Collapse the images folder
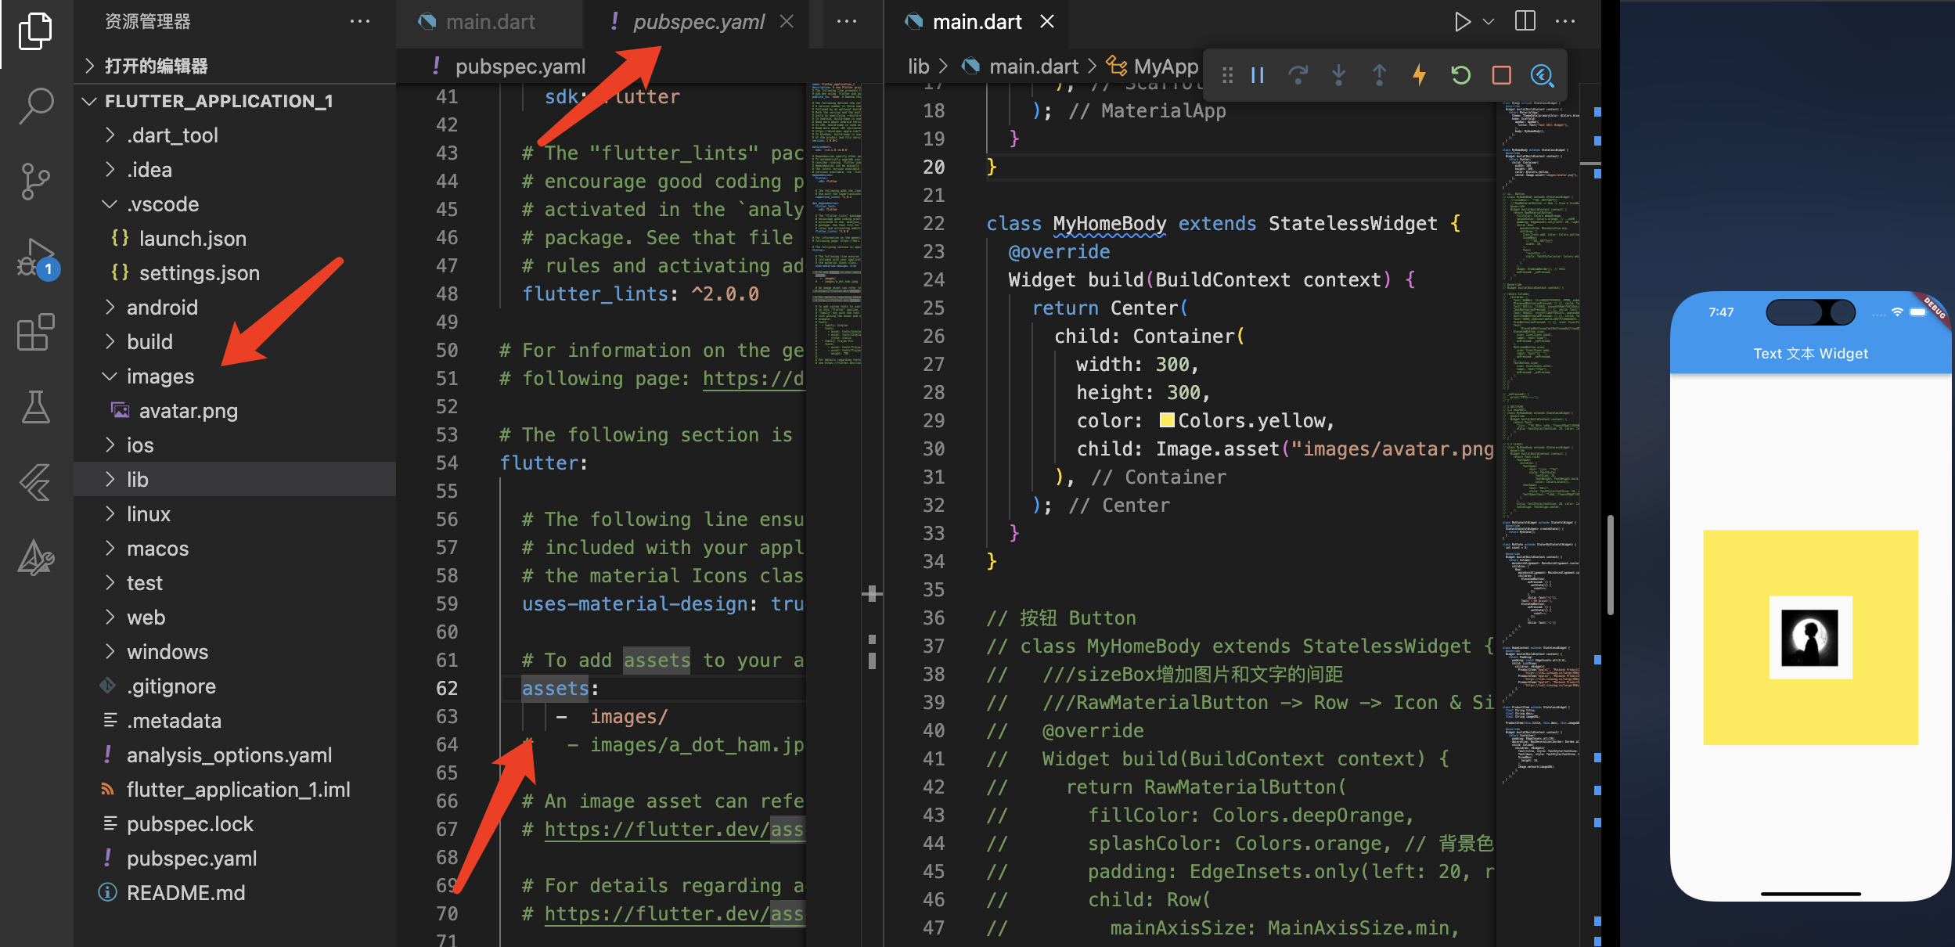Viewport: 1955px width, 947px height. 160,376
